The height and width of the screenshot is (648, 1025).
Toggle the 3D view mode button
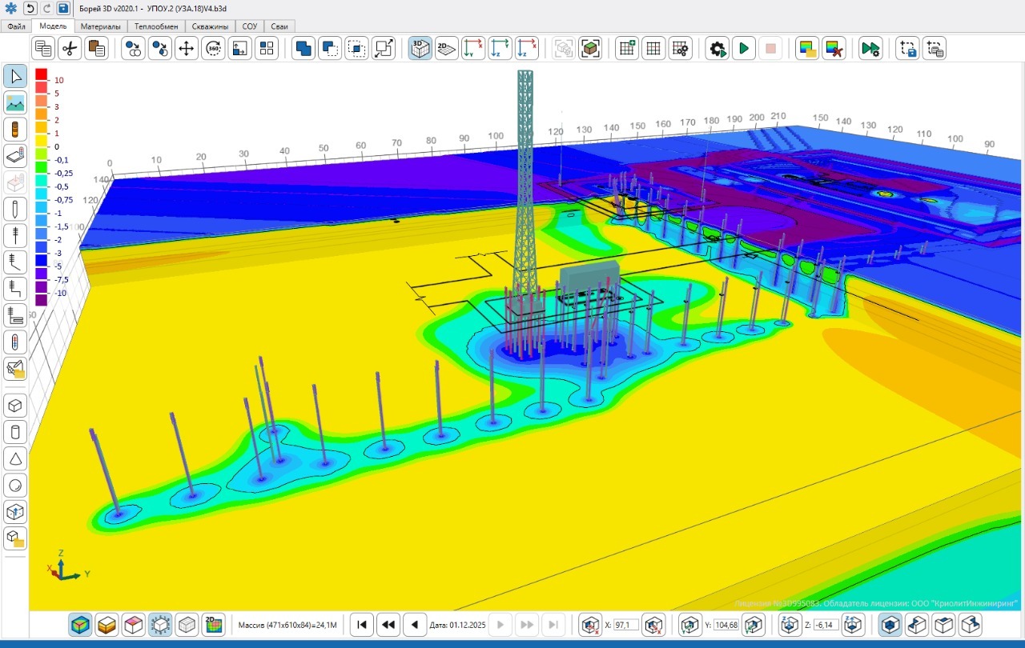tap(420, 49)
